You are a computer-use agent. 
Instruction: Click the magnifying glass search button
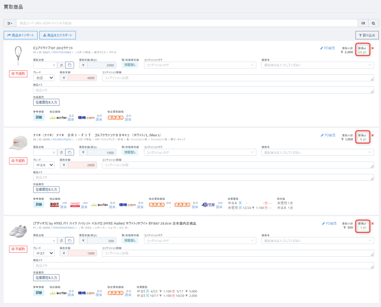pos(373,23)
